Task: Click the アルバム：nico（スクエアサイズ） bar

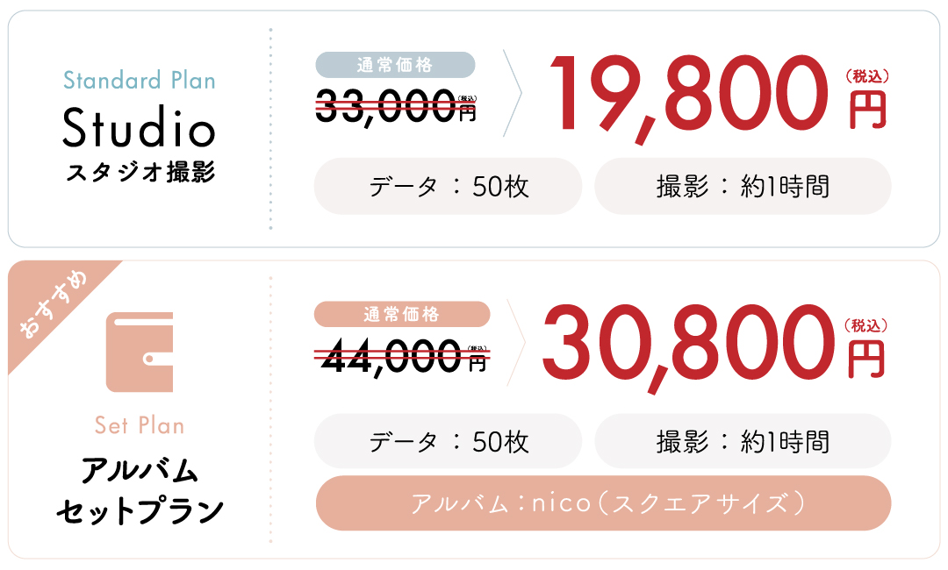Action: click(603, 503)
